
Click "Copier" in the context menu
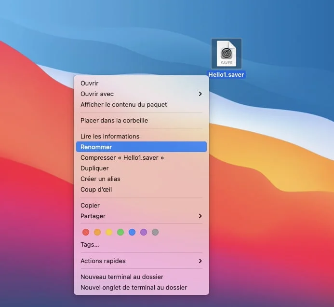(x=91, y=206)
